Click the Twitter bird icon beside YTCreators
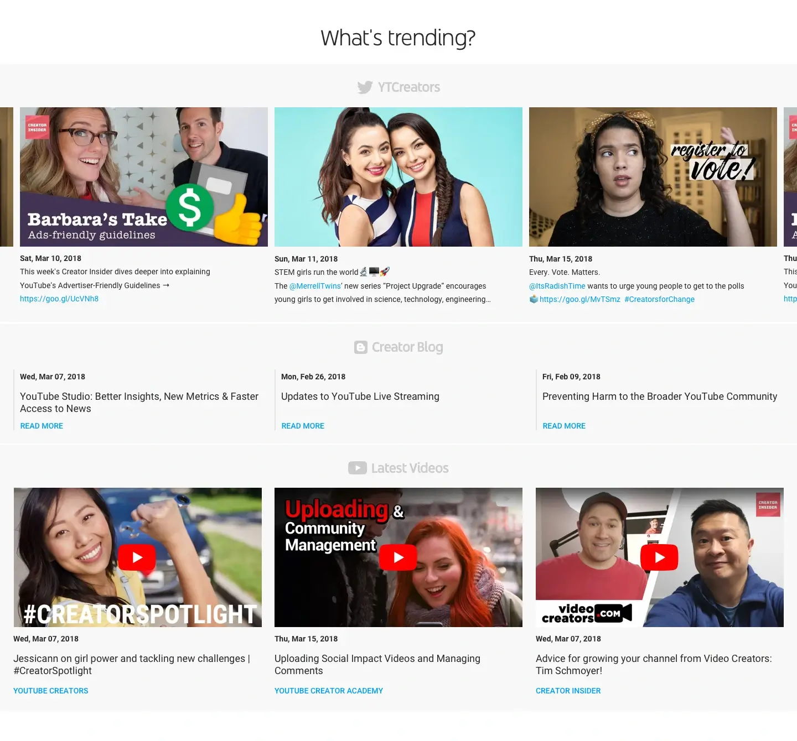The width and height of the screenshot is (797, 741). [364, 87]
